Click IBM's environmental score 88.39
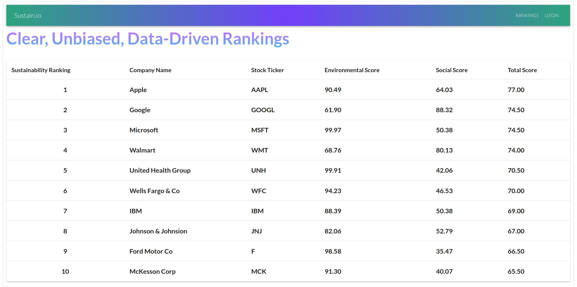Viewport: 577px width, 287px height. pos(333,211)
